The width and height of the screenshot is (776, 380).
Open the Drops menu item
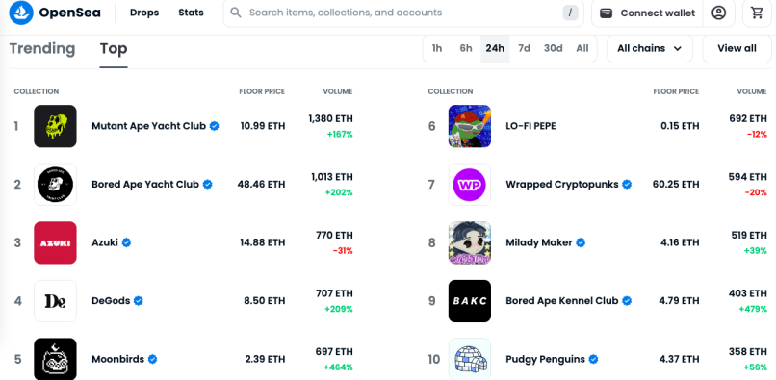pos(144,13)
